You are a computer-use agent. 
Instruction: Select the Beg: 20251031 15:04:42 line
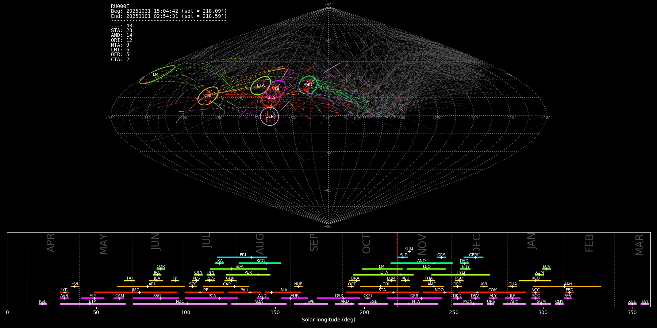coord(169,11)
